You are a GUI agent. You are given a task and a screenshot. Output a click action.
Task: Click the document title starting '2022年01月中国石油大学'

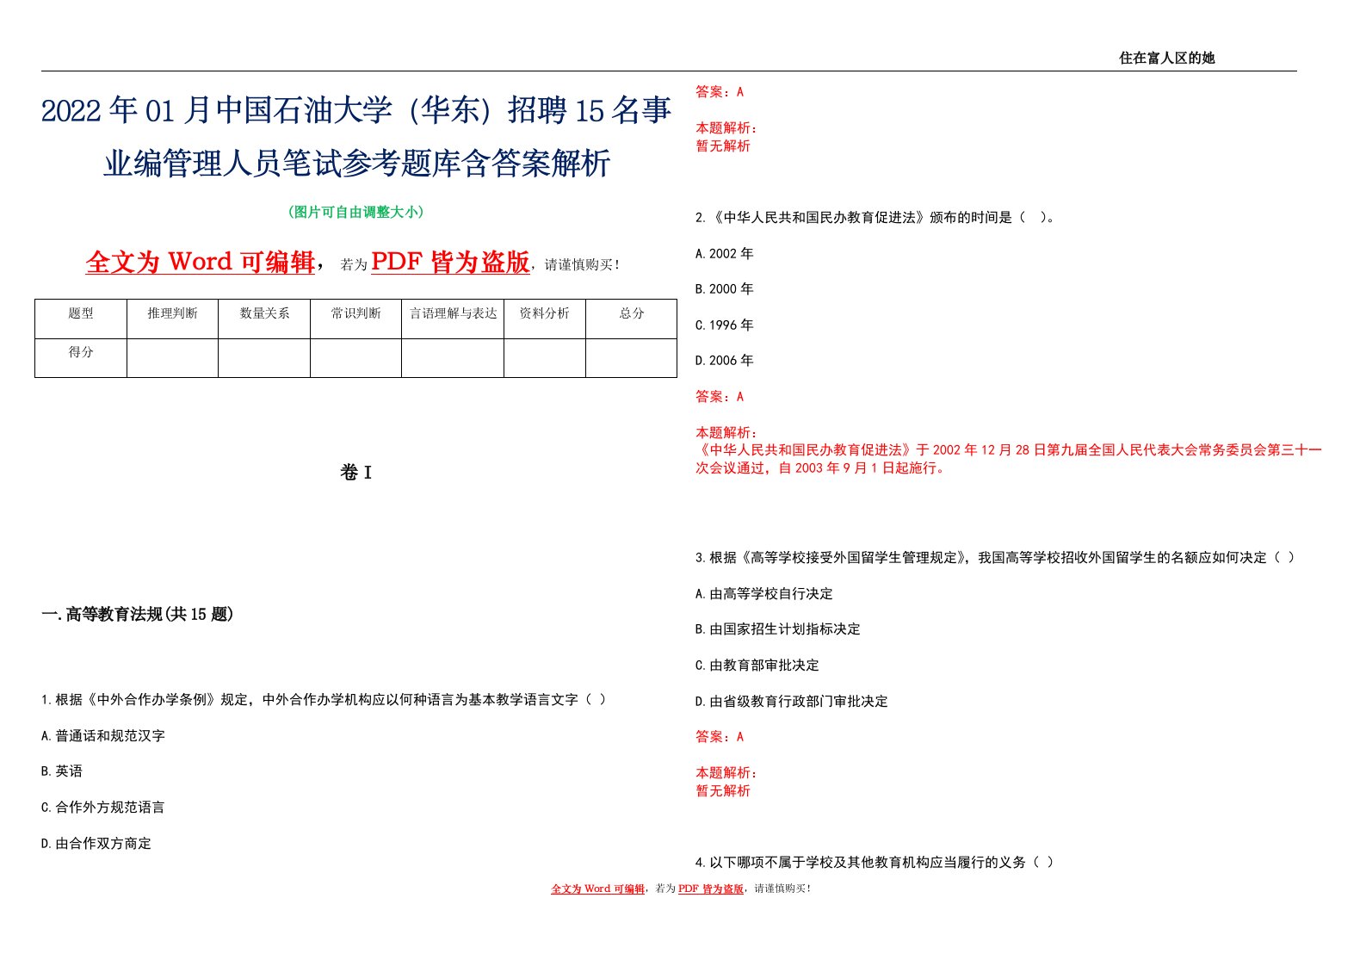tap(356, 136)
